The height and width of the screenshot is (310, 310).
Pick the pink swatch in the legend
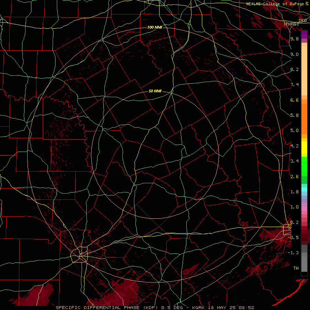pyautogui.click(x=304, y=209)
